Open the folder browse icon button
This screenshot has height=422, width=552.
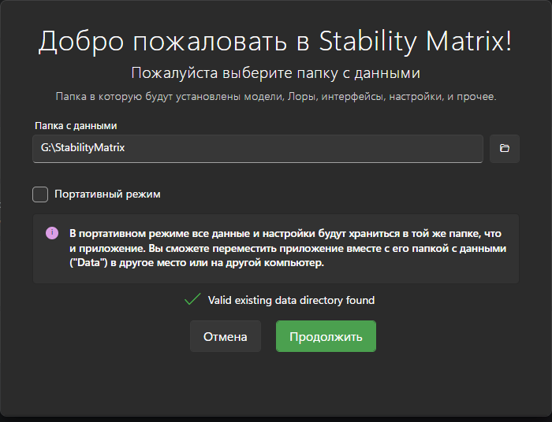(504, 148)
